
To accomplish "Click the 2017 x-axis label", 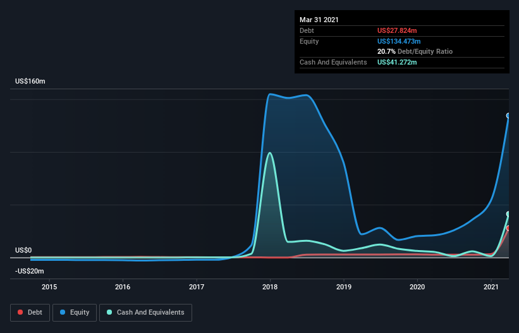I will tap(197, 287).
